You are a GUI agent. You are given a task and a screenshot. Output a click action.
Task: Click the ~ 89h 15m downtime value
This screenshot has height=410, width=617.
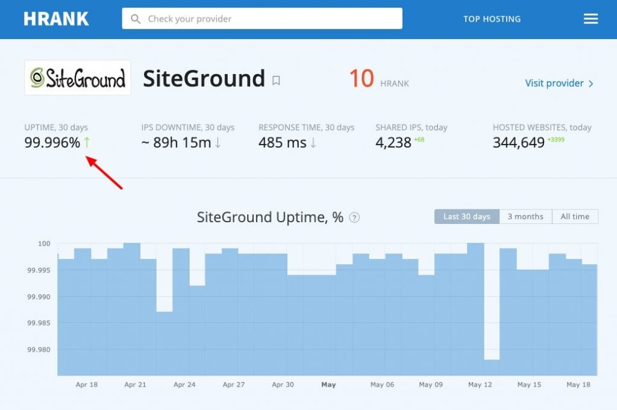[177, 142]
